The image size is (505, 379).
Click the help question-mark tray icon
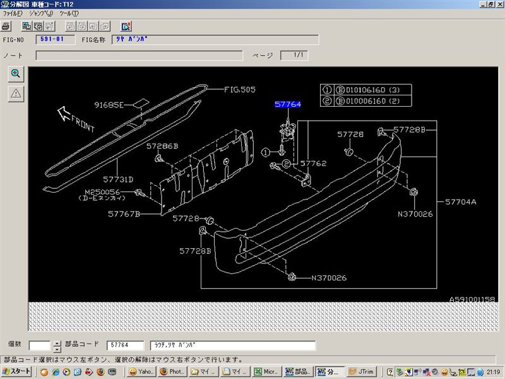pos(389,372)
